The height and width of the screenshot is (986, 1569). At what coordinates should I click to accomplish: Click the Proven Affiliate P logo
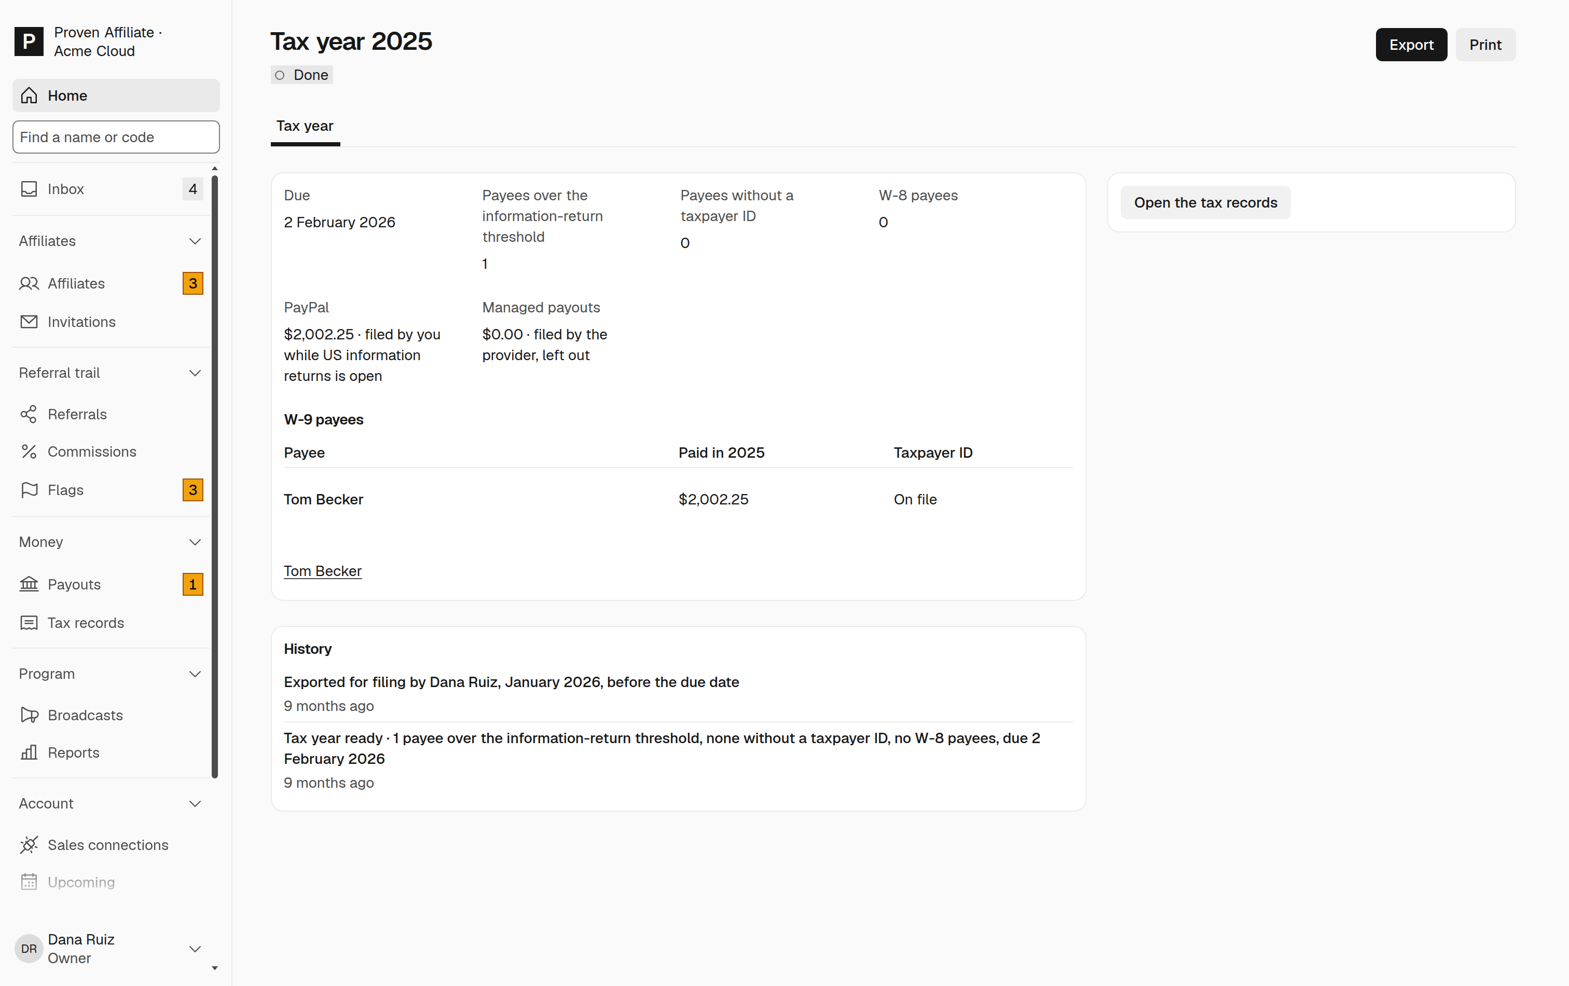pyautogui.click(x=29, y=42)
